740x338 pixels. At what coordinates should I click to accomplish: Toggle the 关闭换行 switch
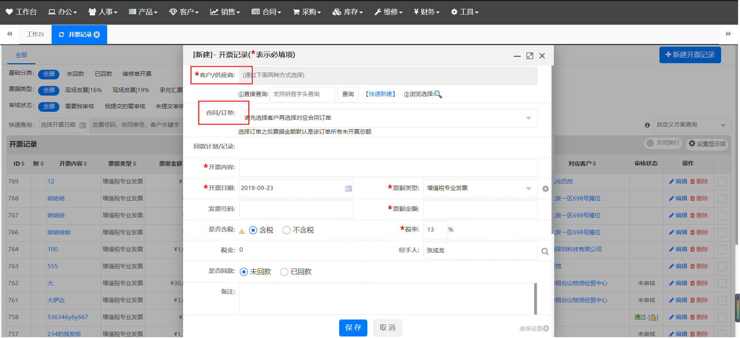click(x=663, y=143)
